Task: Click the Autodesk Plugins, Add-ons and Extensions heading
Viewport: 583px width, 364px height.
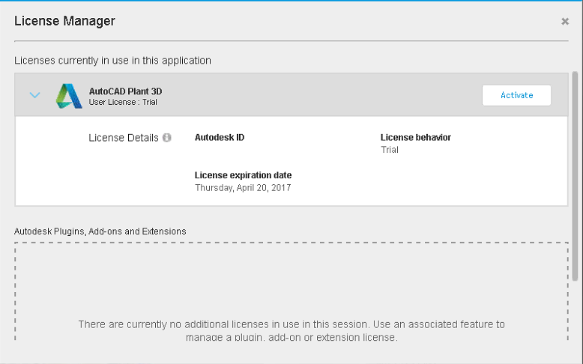Action: tap(100, 231)
